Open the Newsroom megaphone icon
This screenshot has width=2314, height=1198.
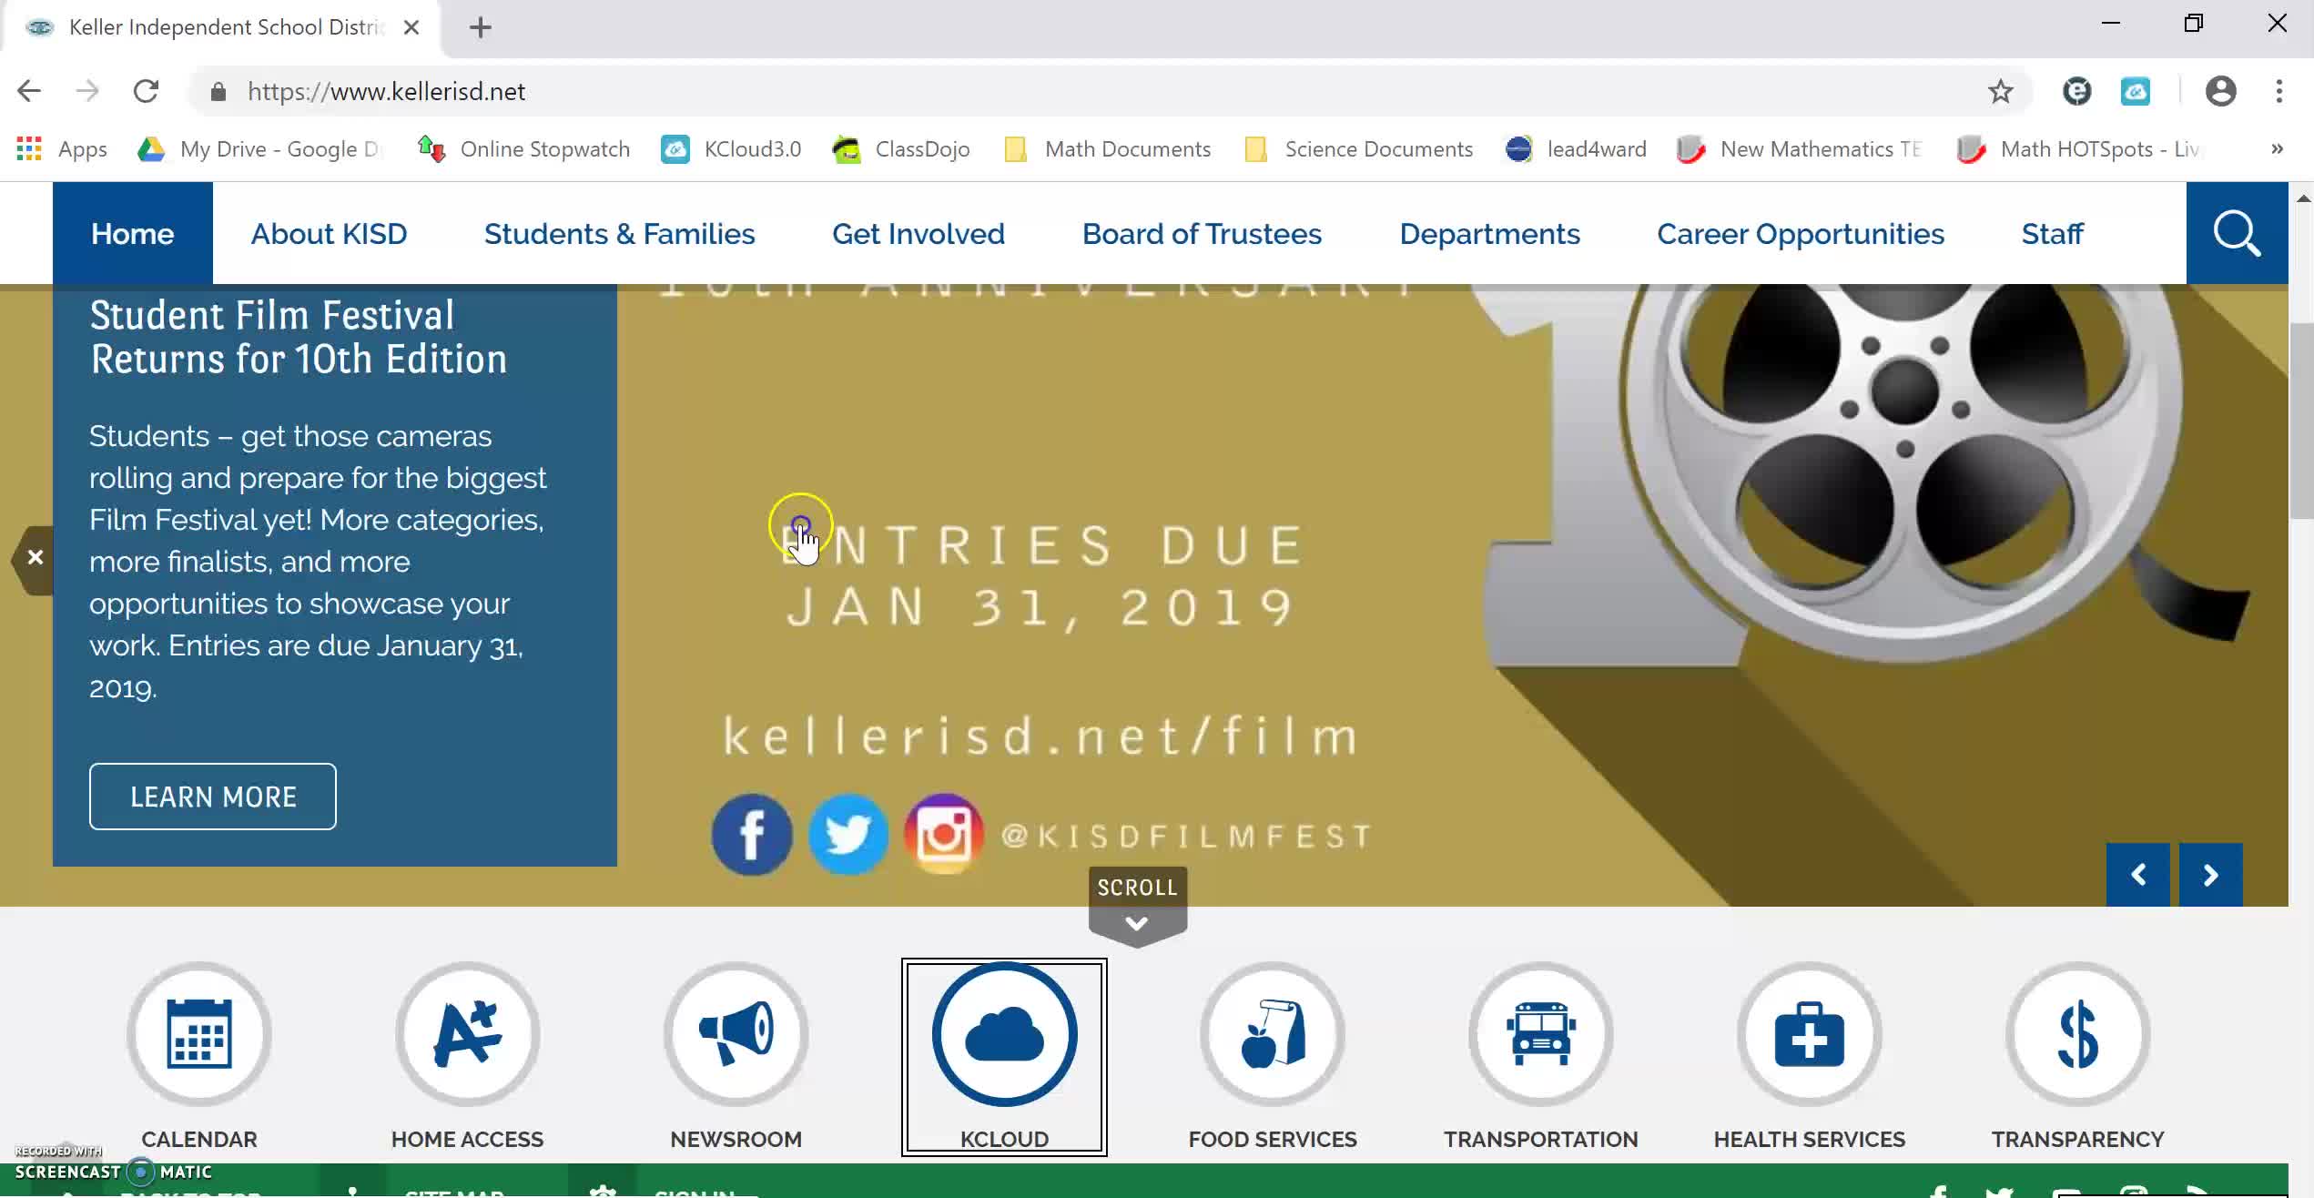pos(736,1034)
